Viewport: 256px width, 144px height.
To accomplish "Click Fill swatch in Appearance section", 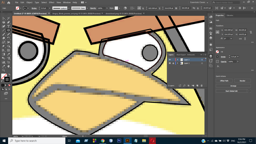I will 218,52.
